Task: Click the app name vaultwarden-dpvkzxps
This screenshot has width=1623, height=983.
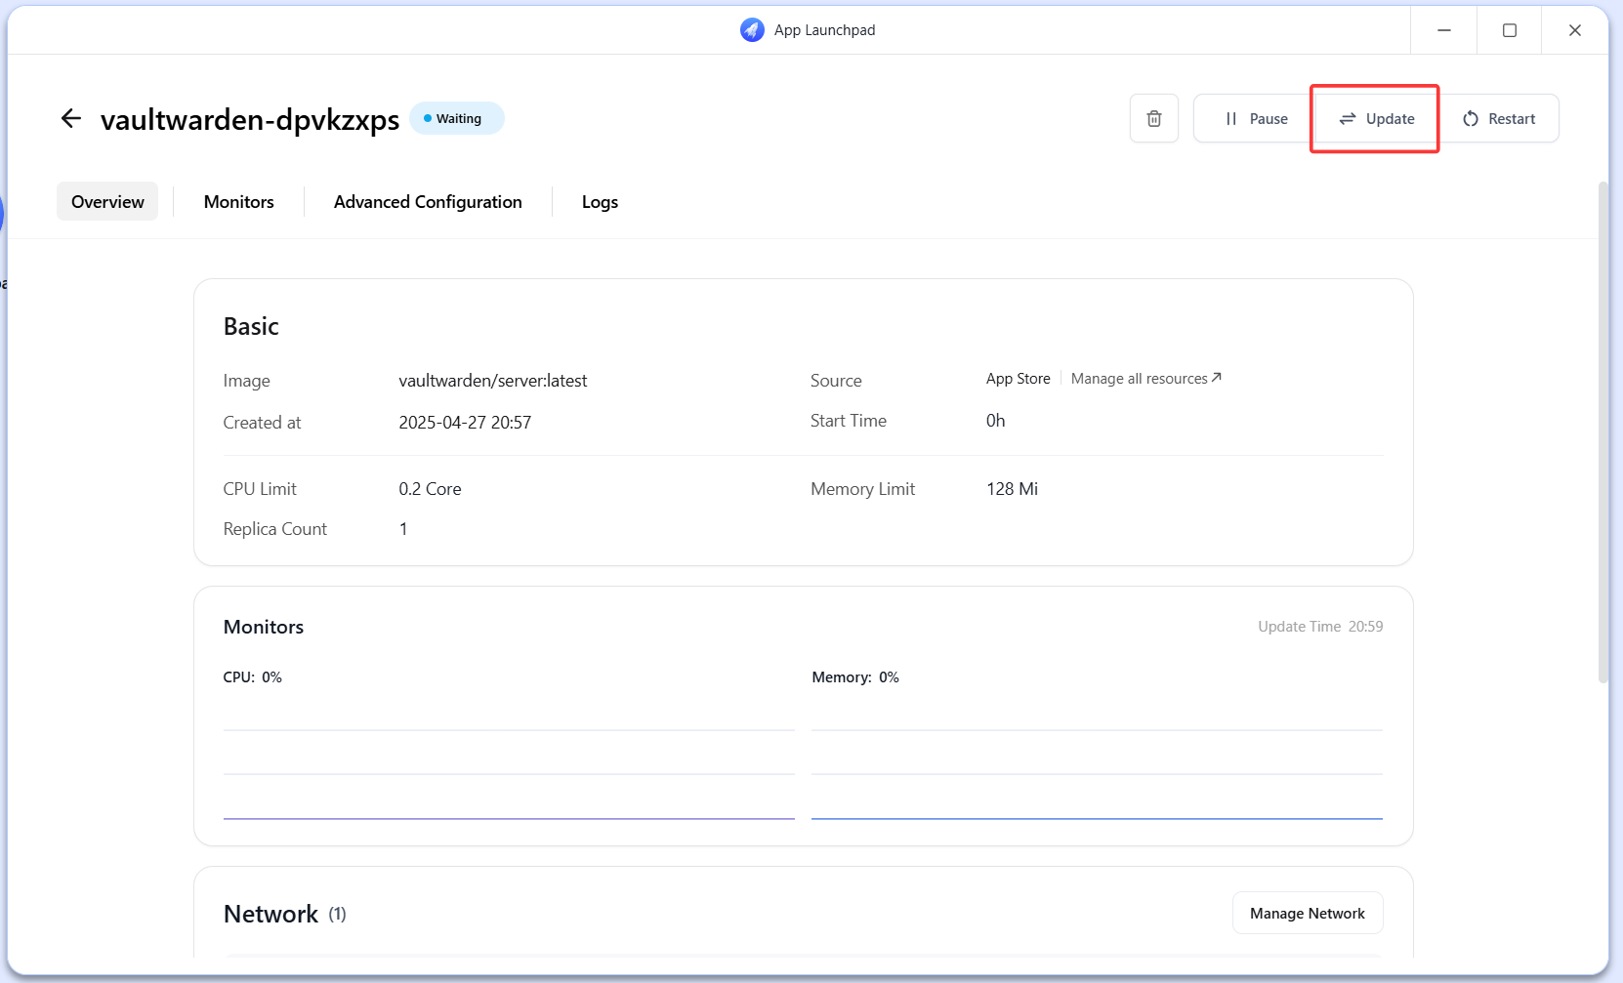Action: (x=250, y=119)
